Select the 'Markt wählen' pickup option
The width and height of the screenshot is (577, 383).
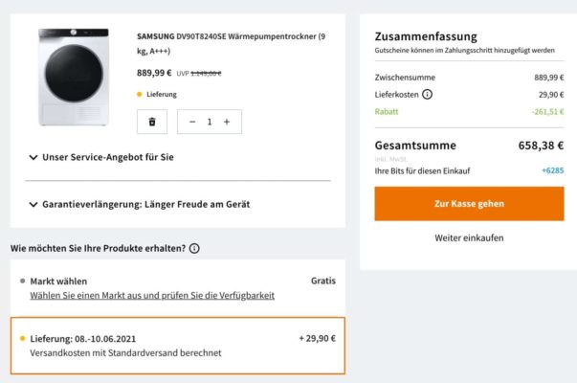click(x=178, y=288)
